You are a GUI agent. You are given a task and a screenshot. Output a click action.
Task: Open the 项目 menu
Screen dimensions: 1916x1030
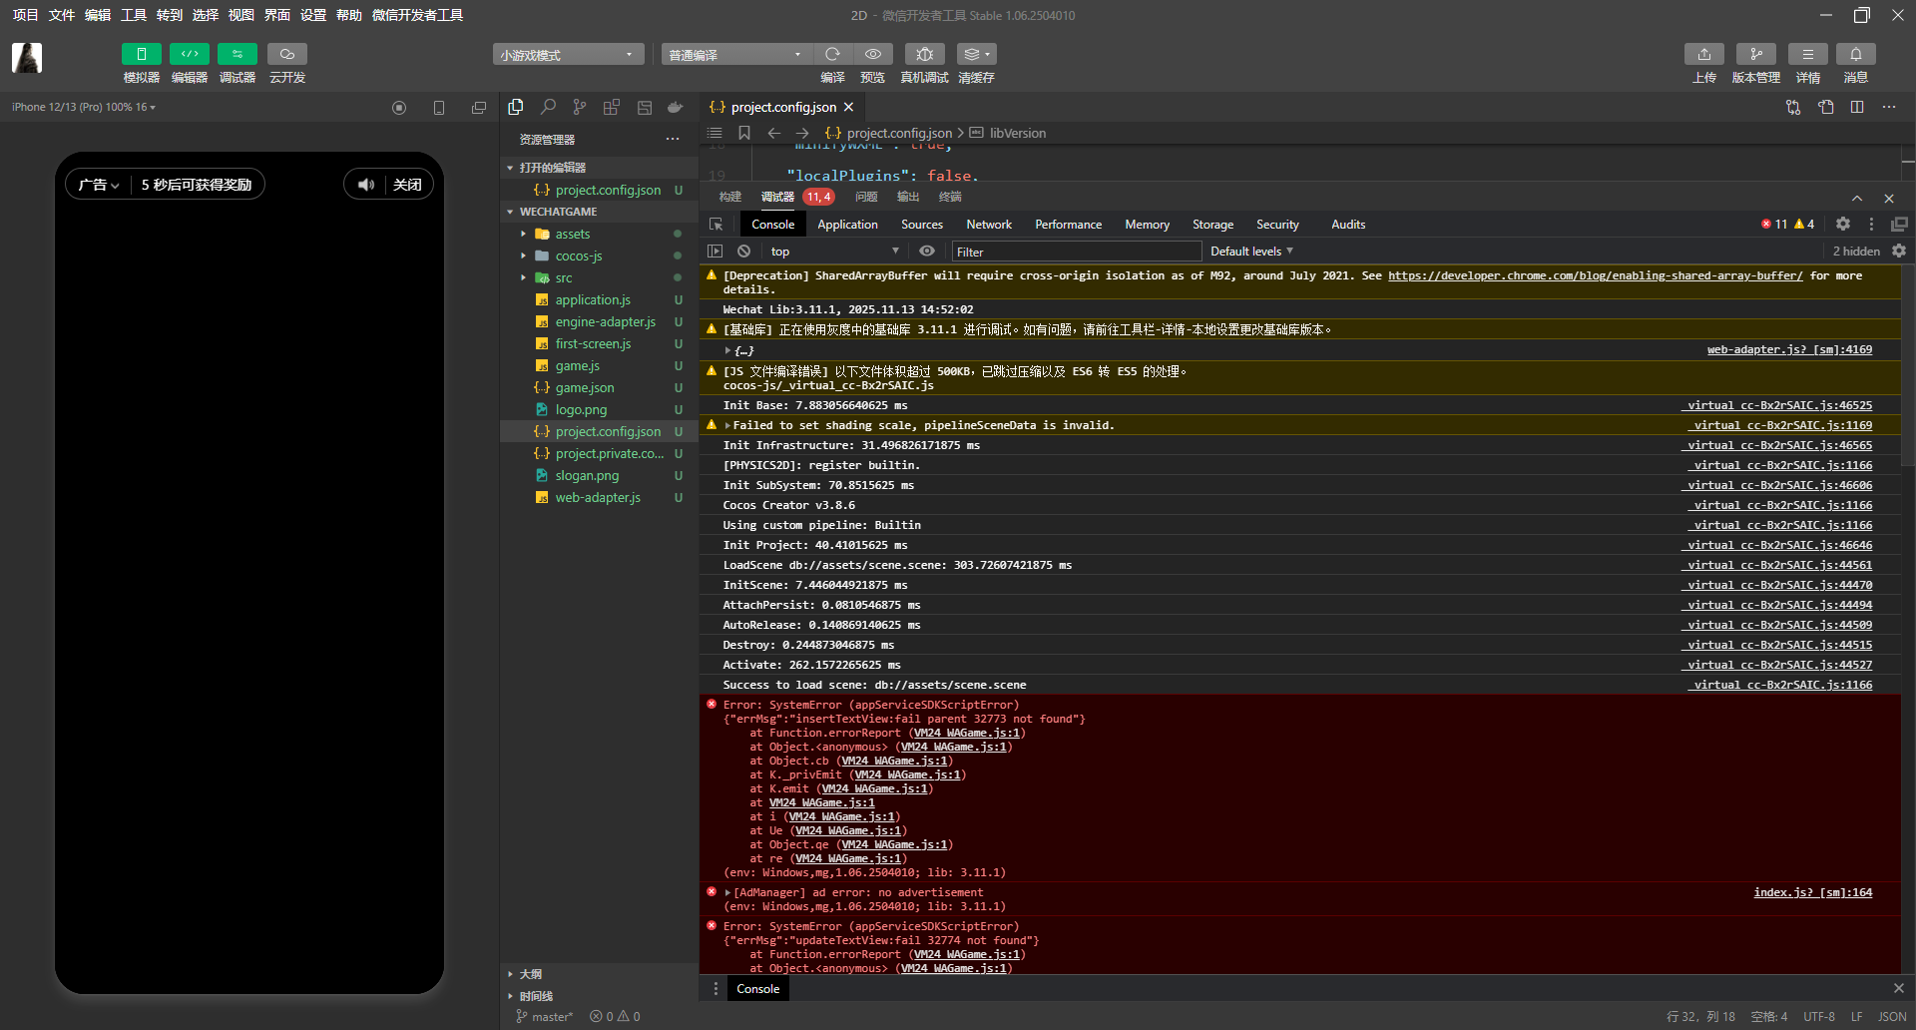[25, 15]
